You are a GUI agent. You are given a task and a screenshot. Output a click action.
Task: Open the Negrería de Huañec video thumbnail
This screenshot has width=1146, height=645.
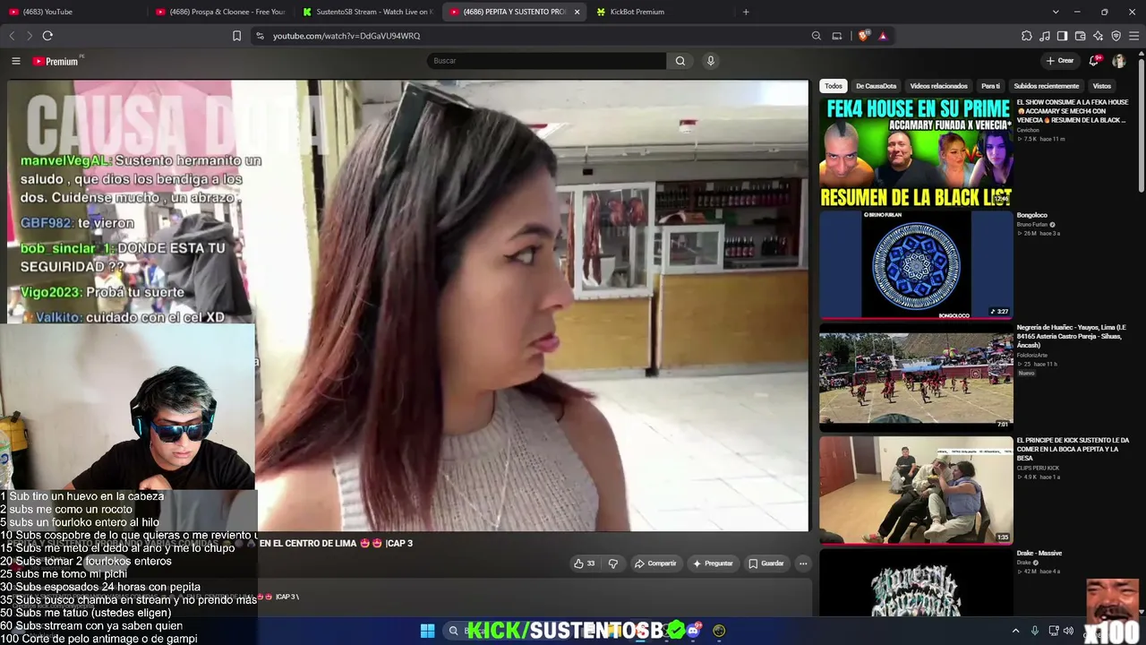(x=916, y=377)
